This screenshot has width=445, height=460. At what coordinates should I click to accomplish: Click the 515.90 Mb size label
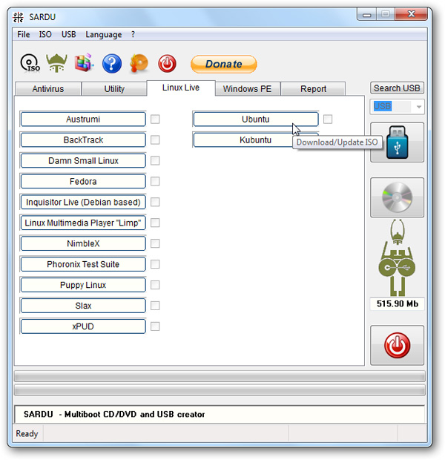tap(398, 303)
